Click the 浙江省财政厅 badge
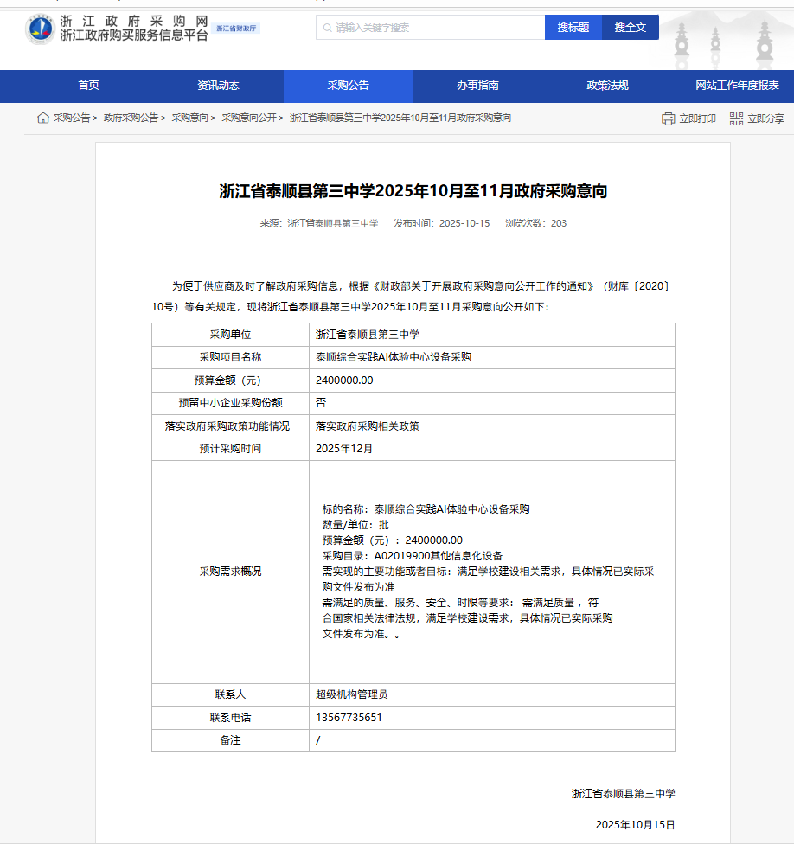This screenshot has height=844, width=794. point(236,29)
